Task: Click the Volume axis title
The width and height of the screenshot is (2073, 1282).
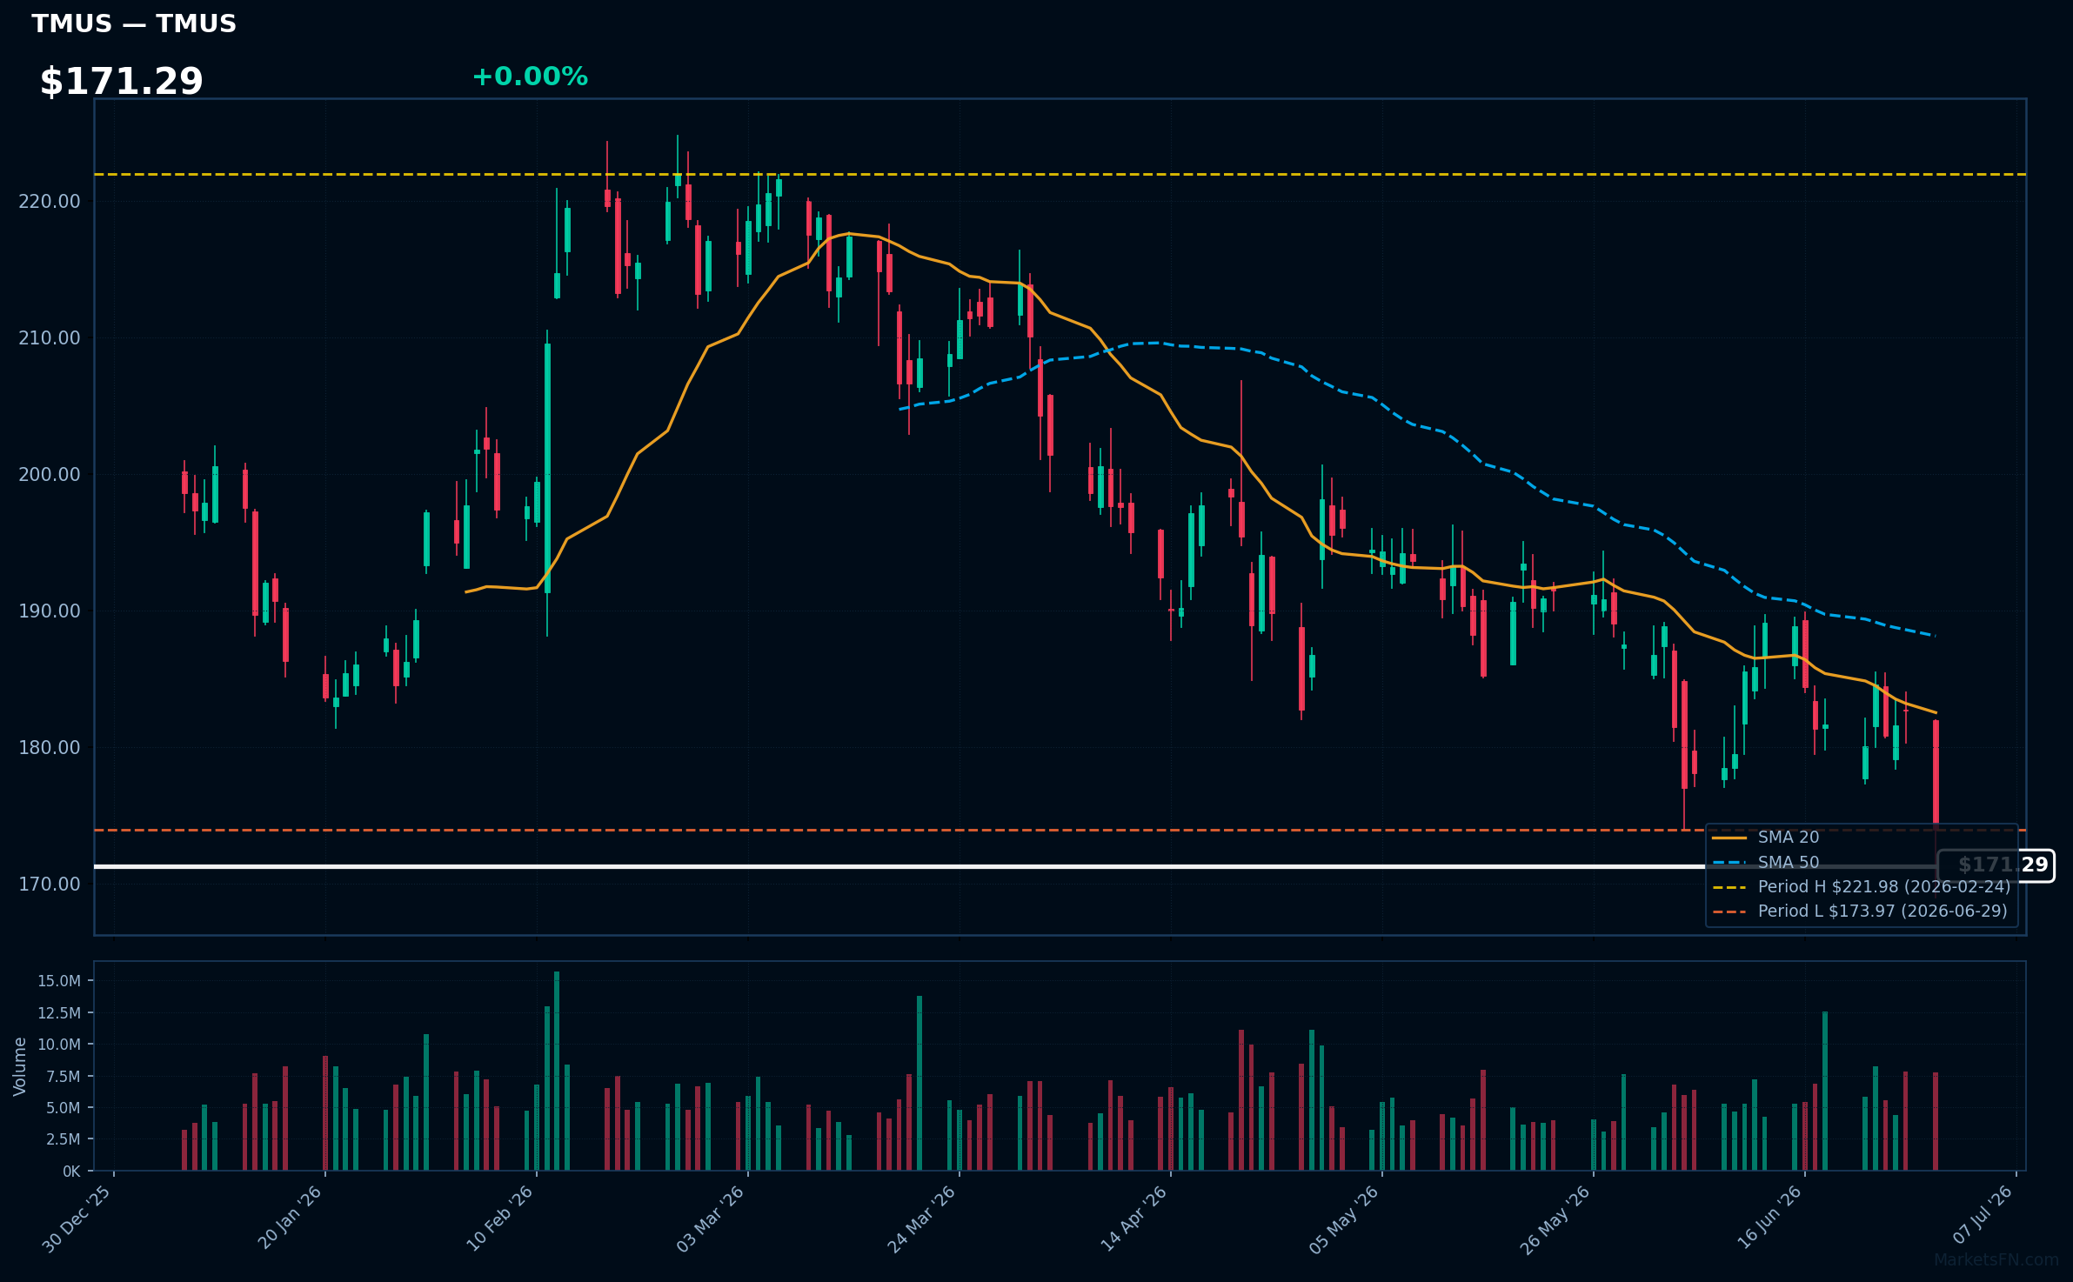Action: point(20,1066)
